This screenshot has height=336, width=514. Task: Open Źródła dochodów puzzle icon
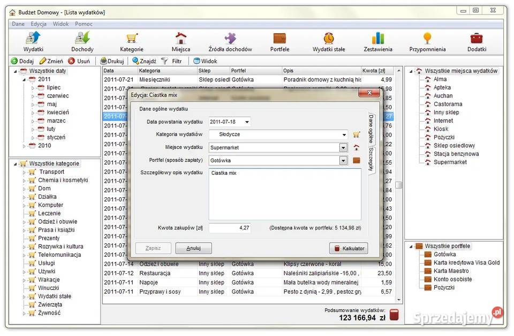coord(230,42)
